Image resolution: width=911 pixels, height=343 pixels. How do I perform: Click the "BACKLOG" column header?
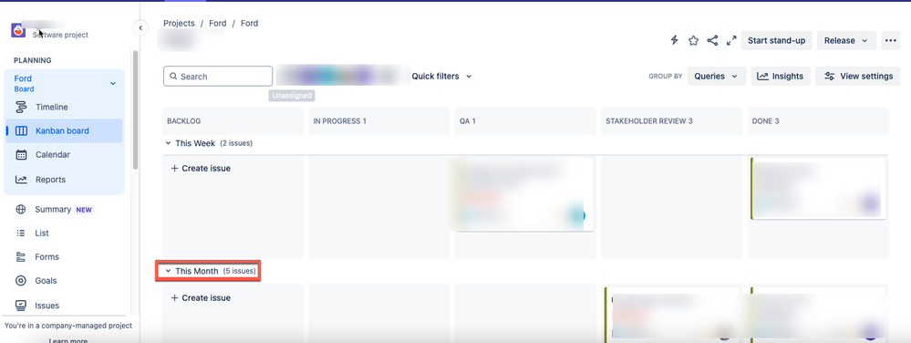click(183, 121)
